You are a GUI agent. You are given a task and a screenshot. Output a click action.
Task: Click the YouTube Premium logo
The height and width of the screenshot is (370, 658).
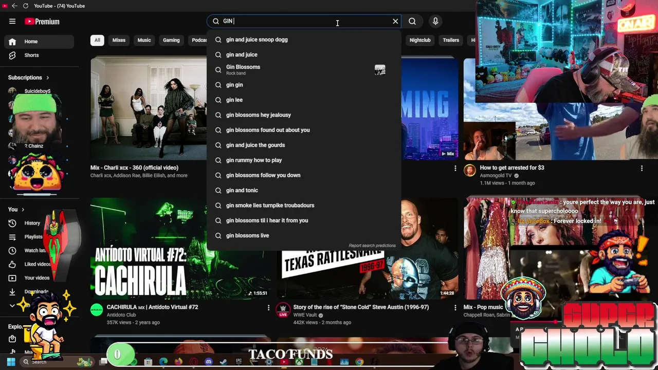[42, 22]
